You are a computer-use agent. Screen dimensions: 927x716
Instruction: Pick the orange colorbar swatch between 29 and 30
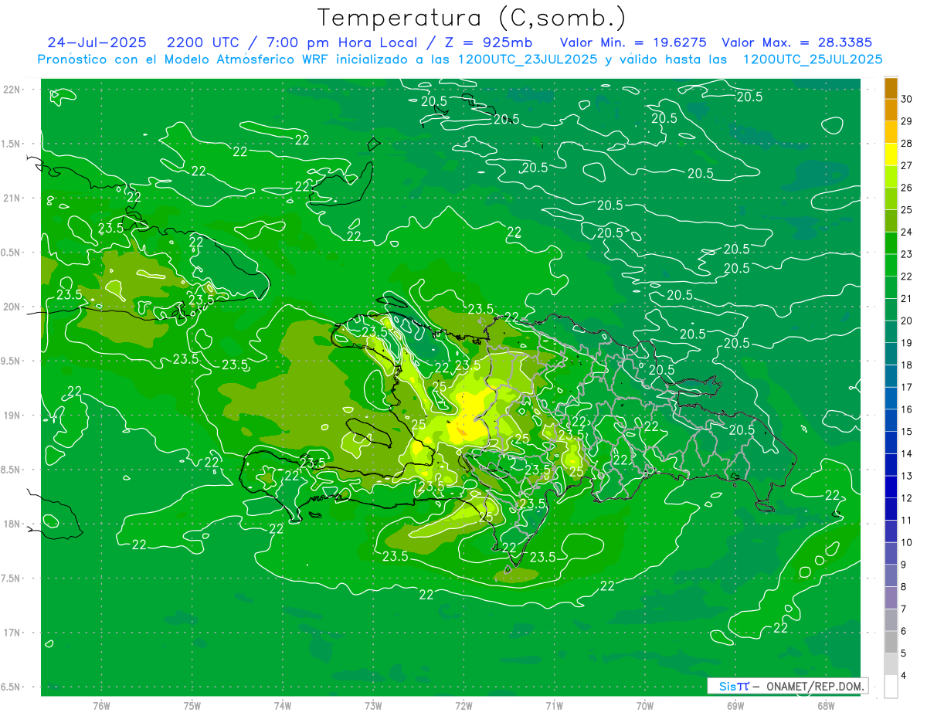coord(891,110)
